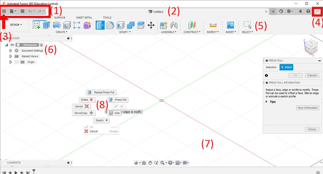Click the Save icon in the quick access bar

(x=22, y=11)
